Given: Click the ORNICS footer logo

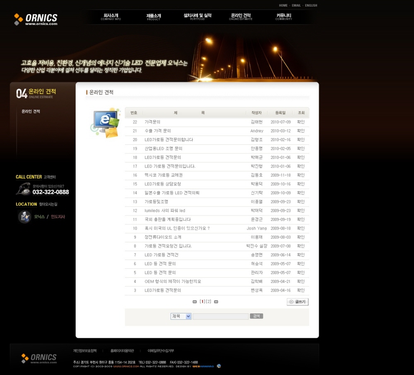Looking at the screenshot, I should [39, 358].
